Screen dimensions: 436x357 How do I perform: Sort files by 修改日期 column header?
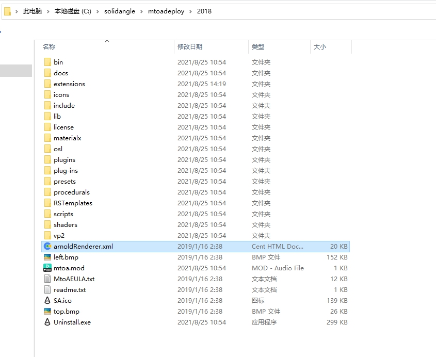pyautogui.click(x=190, y=47)
